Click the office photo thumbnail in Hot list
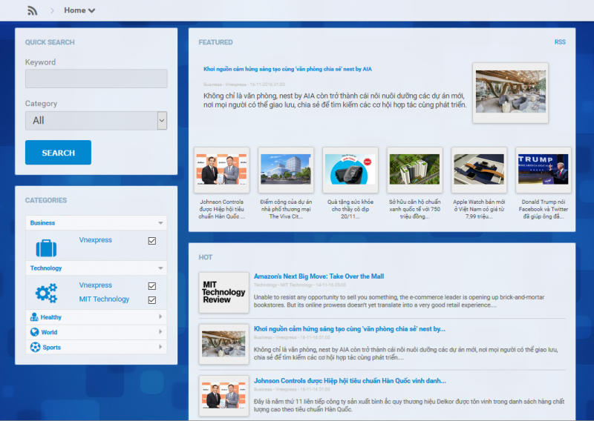594x421 pixels. tap(224, 344)
